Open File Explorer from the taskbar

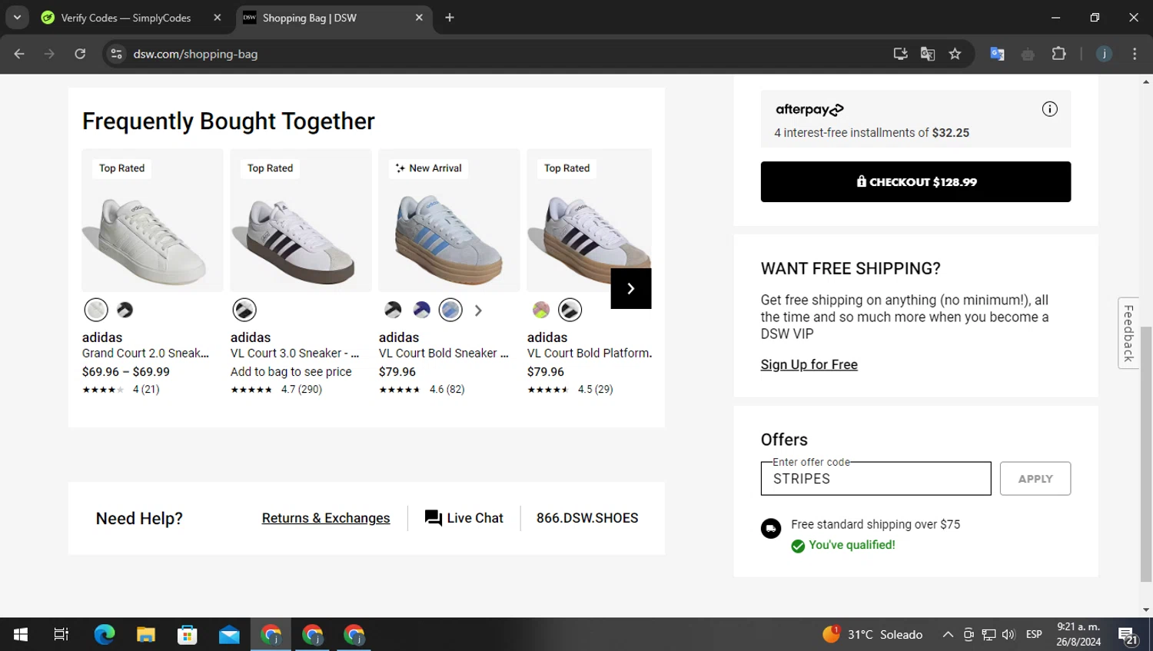(x=146, y=634)
